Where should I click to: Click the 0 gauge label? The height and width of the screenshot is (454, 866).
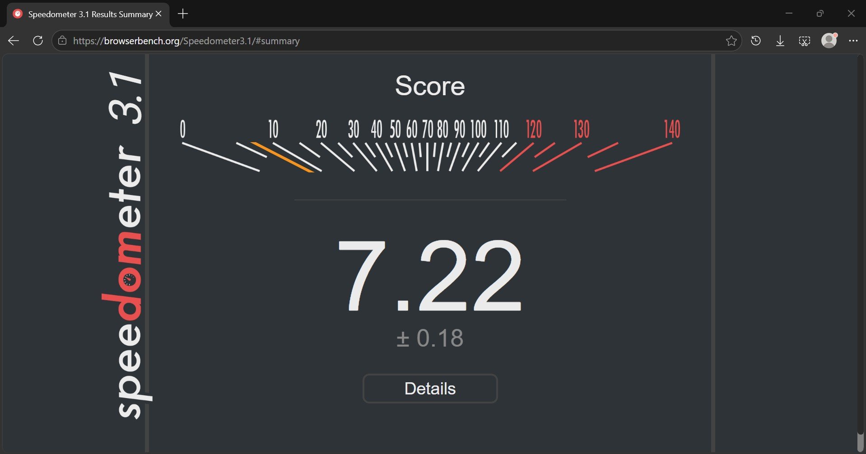click(x=183, y=129)
